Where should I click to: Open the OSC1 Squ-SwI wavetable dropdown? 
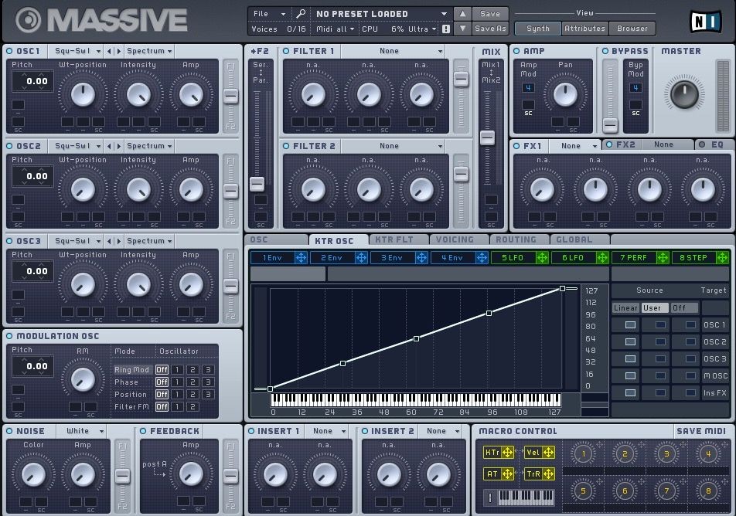77,51
